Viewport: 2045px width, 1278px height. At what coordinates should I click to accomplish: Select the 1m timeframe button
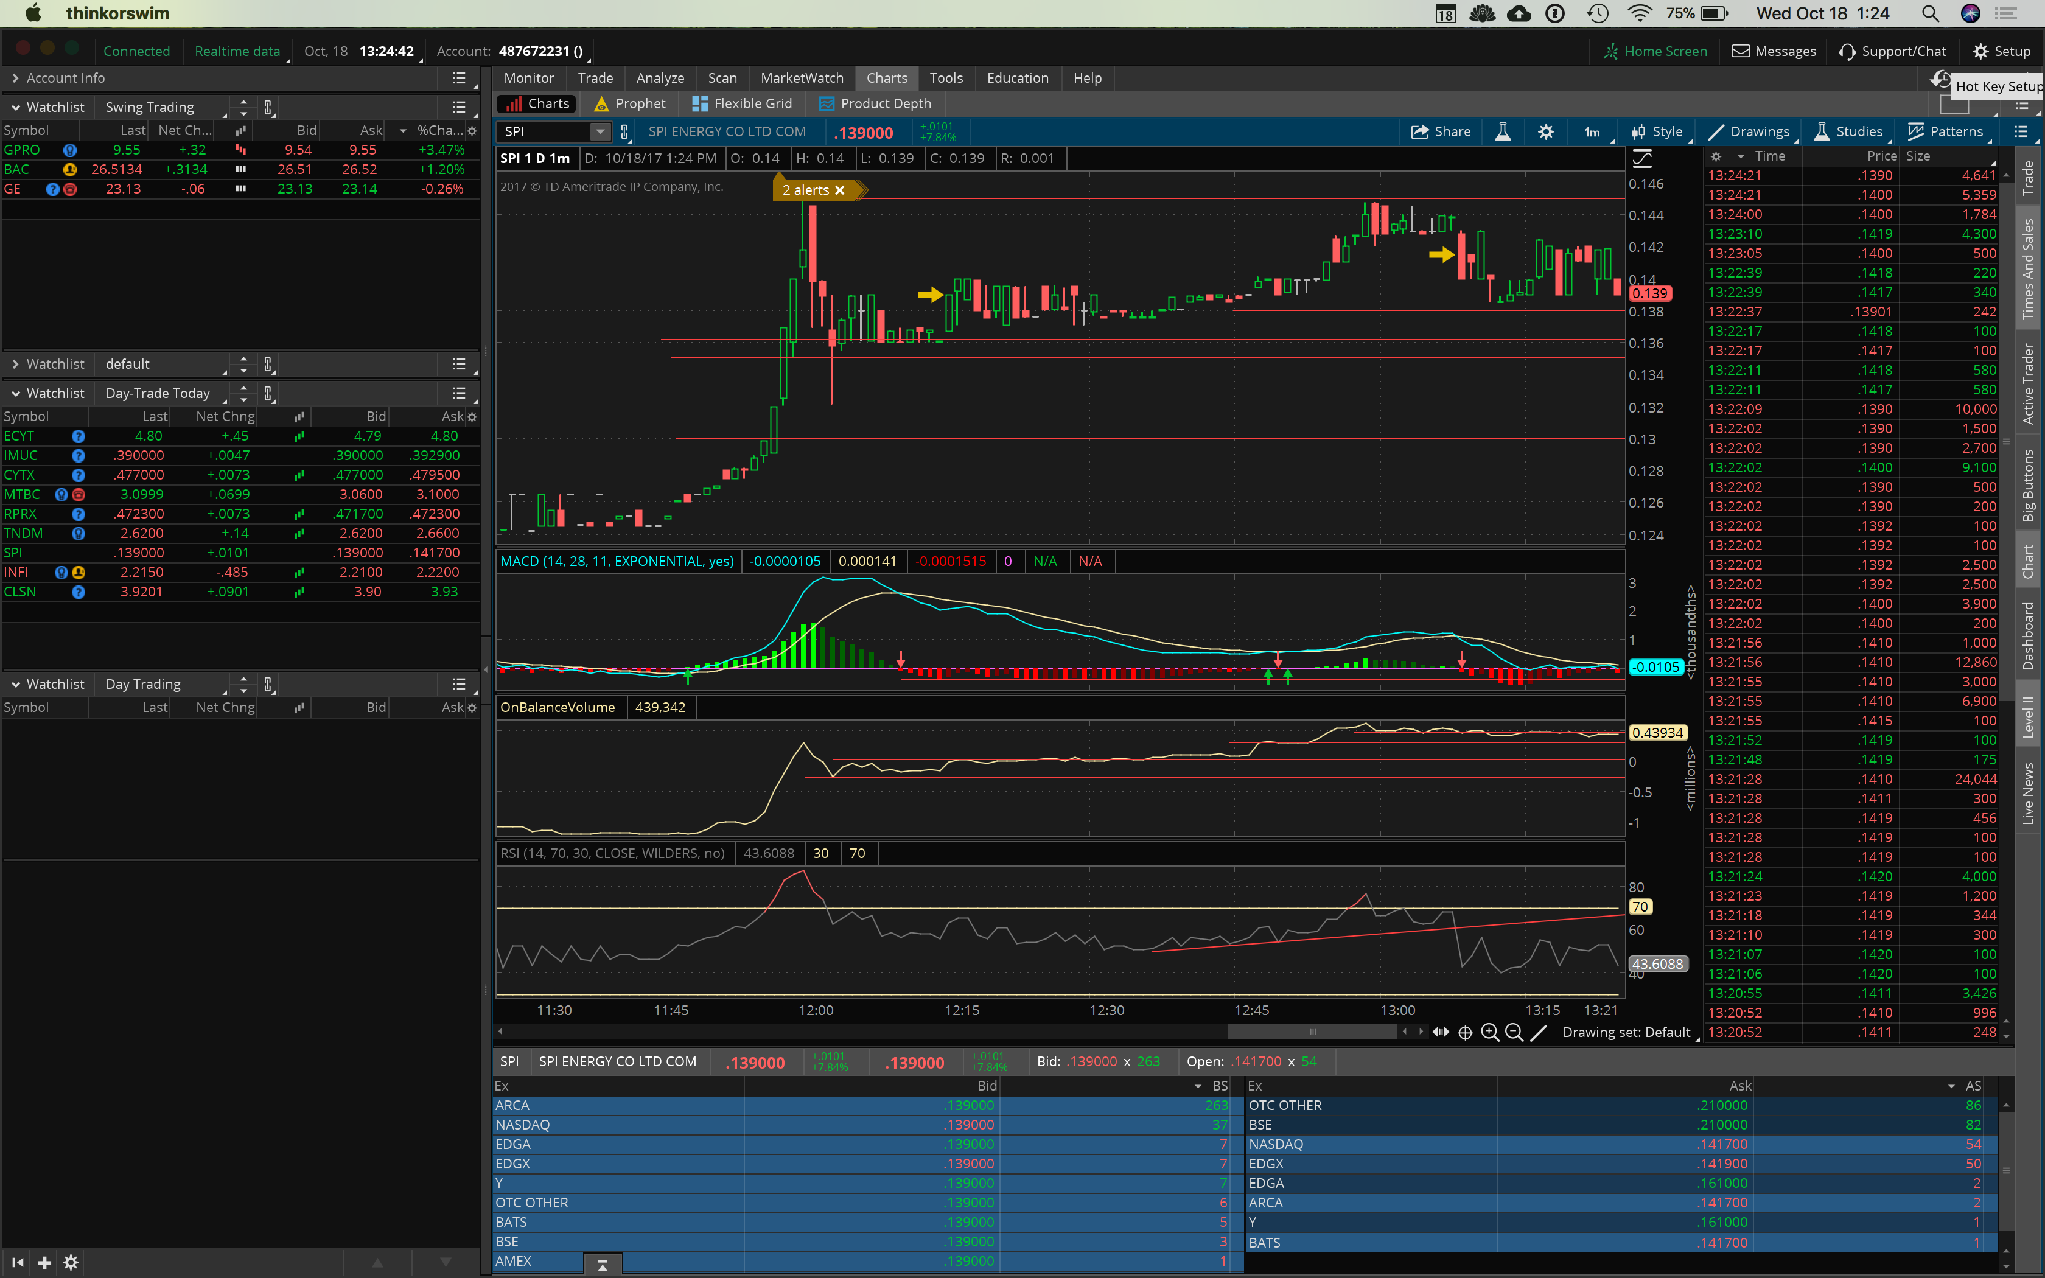tap(1592, 132)
